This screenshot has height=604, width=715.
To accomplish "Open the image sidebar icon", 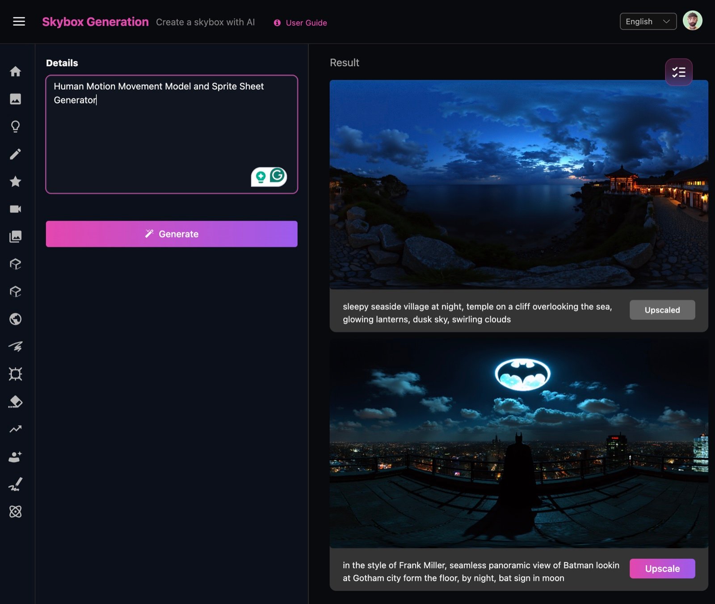I will 16,99.
